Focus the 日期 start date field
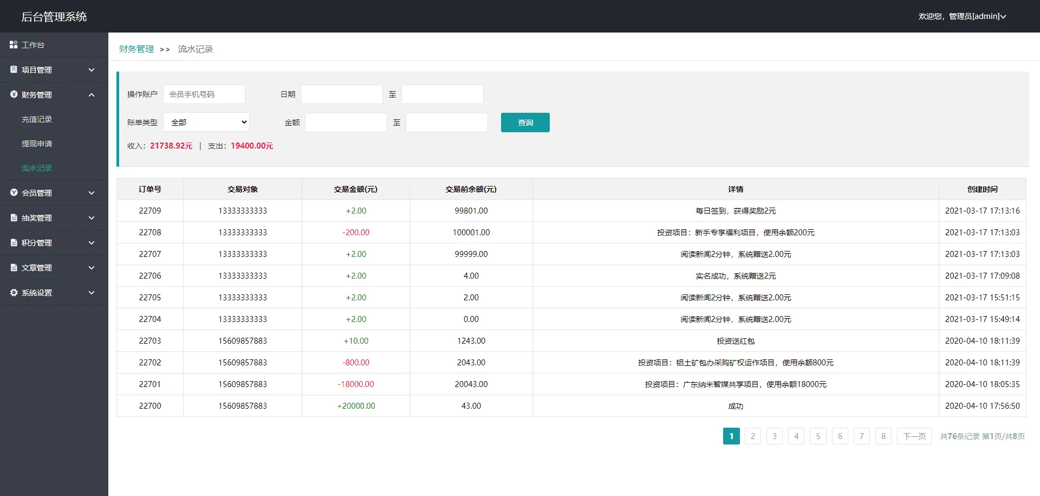1040x496 pixels. (342, 94)
